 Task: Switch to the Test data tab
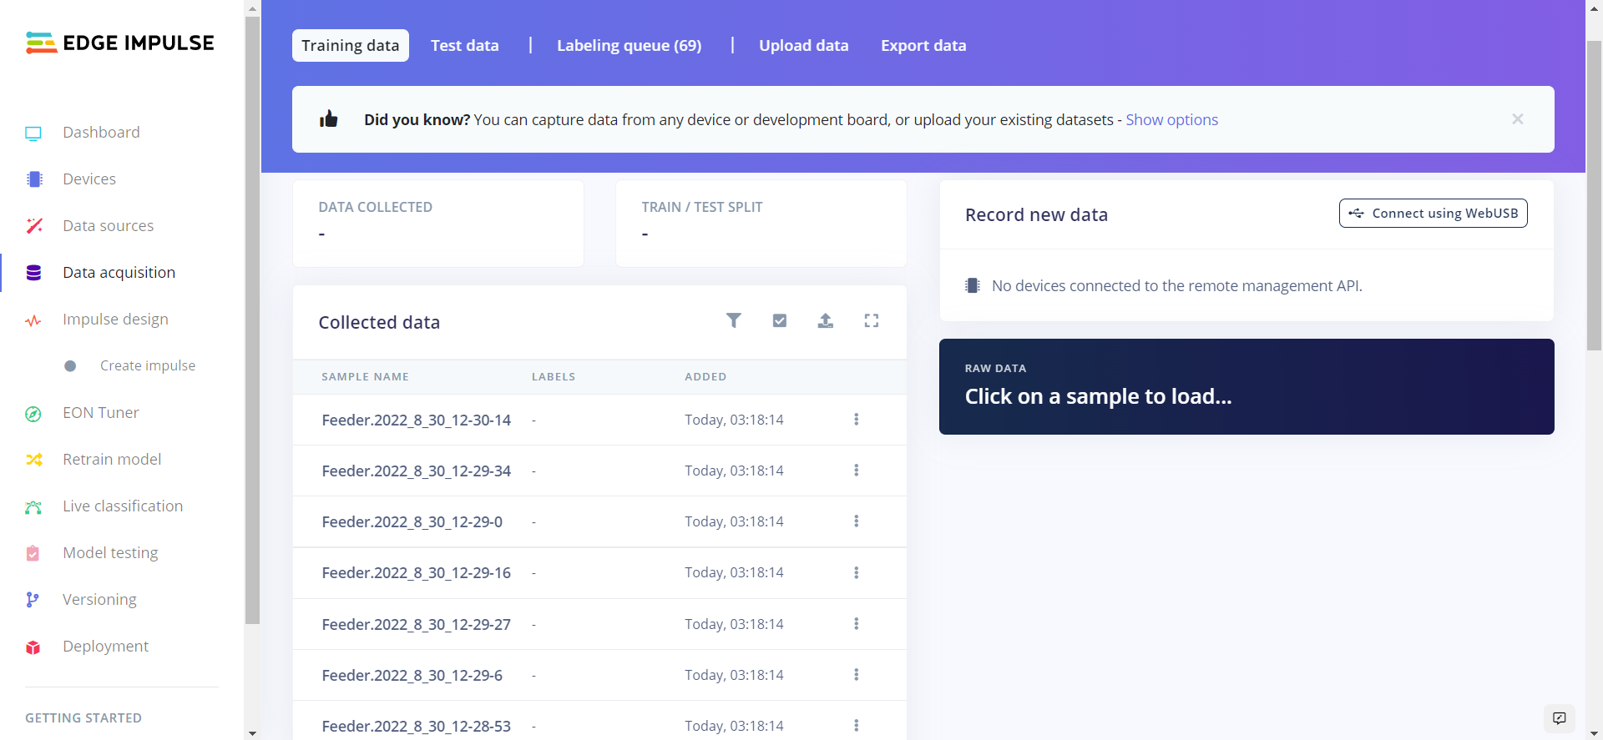coord(464,46)
